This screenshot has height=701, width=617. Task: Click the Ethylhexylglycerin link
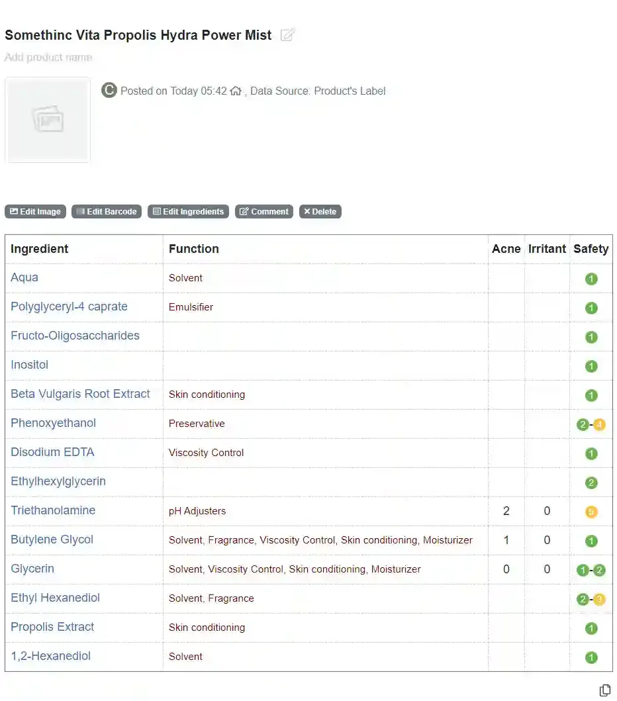coord(58,481)
